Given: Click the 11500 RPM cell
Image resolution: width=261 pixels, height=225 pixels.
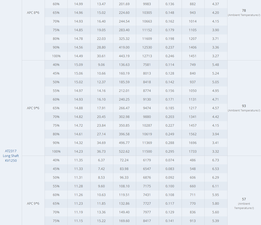Looking at the screenshot, I should tap(147, 152).
